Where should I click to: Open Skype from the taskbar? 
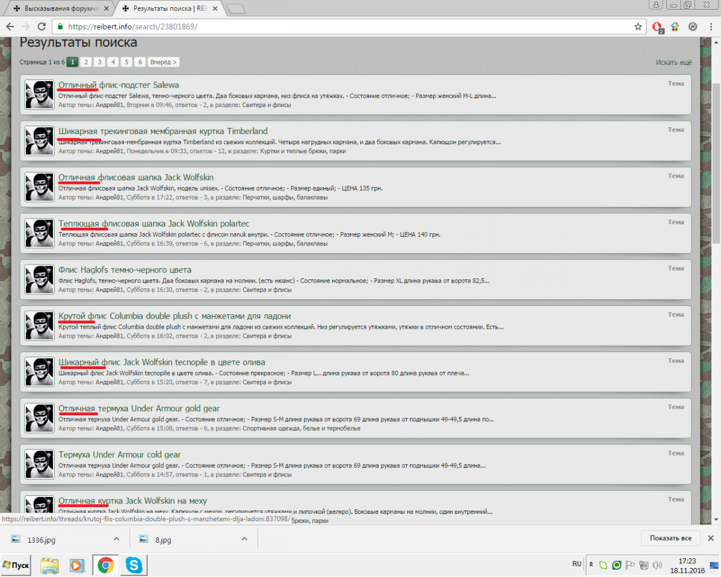(x=134, y=566)
